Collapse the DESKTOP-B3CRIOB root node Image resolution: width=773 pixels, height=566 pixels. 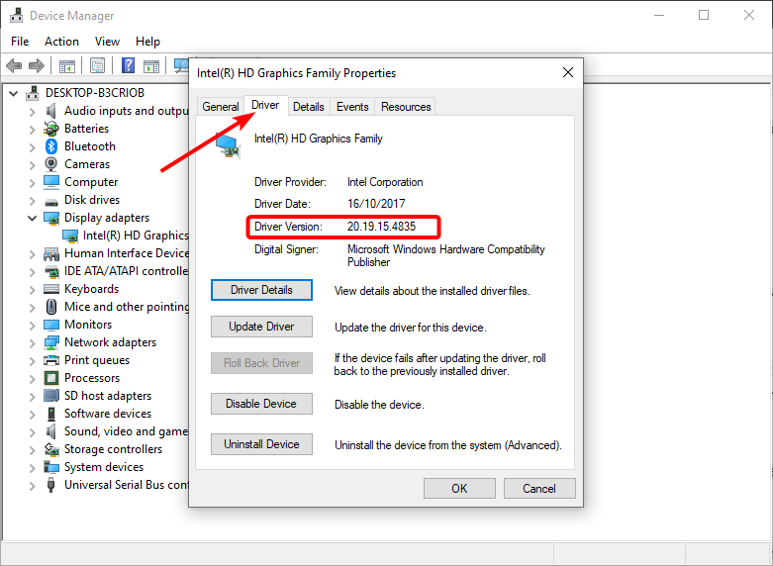(13, 93)
